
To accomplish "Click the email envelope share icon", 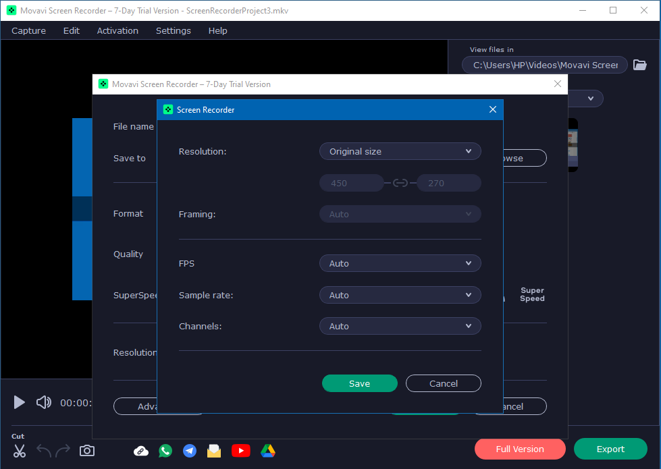I will (214, 451).
